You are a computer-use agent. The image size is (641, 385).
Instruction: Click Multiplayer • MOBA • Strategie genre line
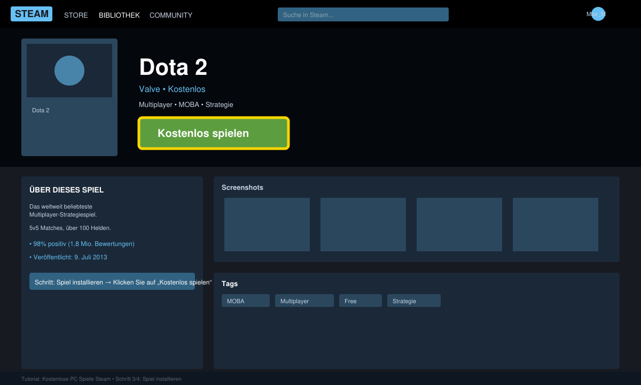pos(186,105)
